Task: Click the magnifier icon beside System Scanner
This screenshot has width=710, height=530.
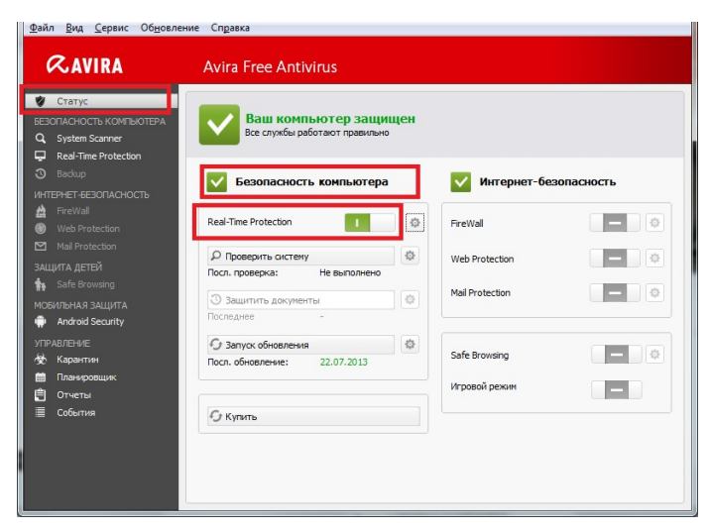Action: click(x=41, y=138)
